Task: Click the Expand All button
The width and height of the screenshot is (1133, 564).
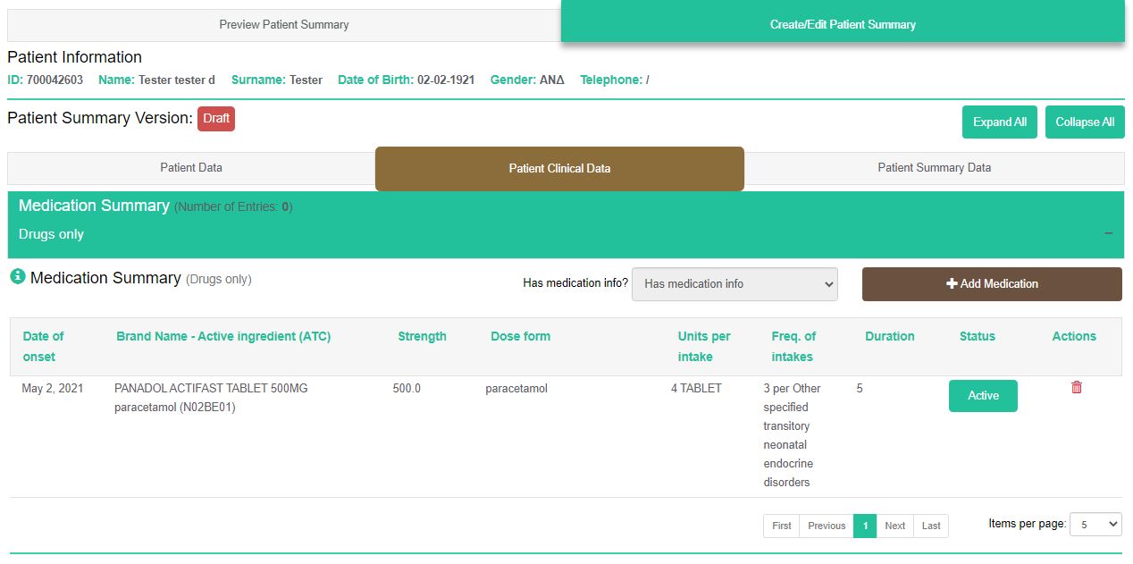Action: tap(999, 122)
